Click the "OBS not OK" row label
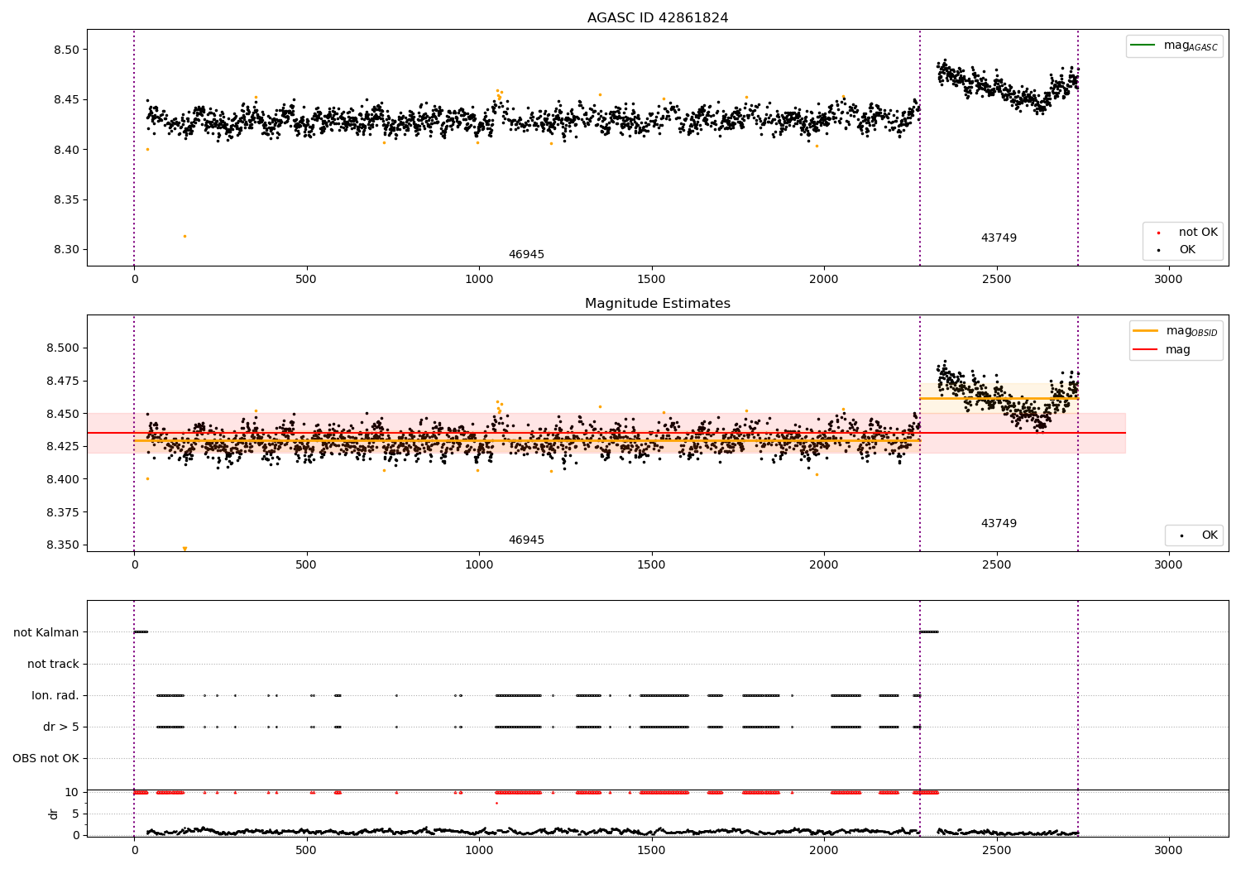The height and width of the screenshot is (869, 1241). [x=46, y=759]
